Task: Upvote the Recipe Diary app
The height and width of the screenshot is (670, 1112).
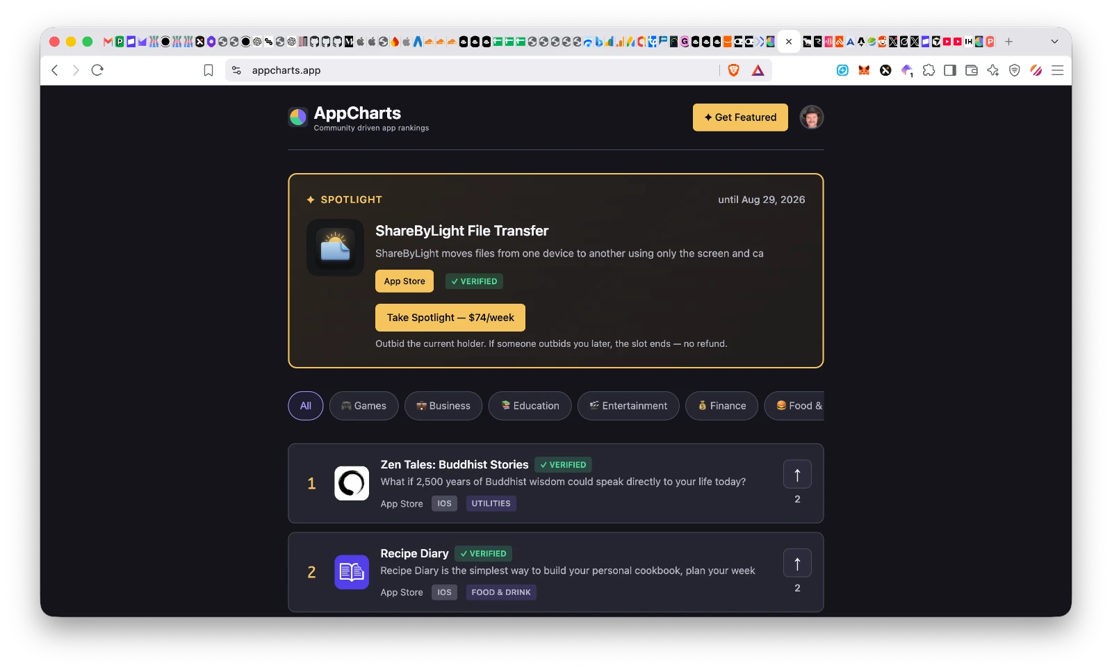Action: pyautogui.click(x=797, y=564)
